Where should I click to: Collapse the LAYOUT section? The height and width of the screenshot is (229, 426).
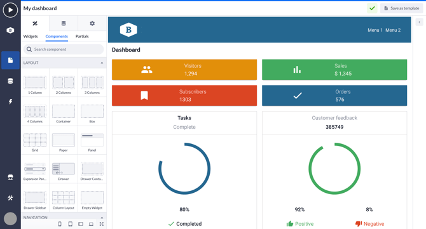(102, 63)
